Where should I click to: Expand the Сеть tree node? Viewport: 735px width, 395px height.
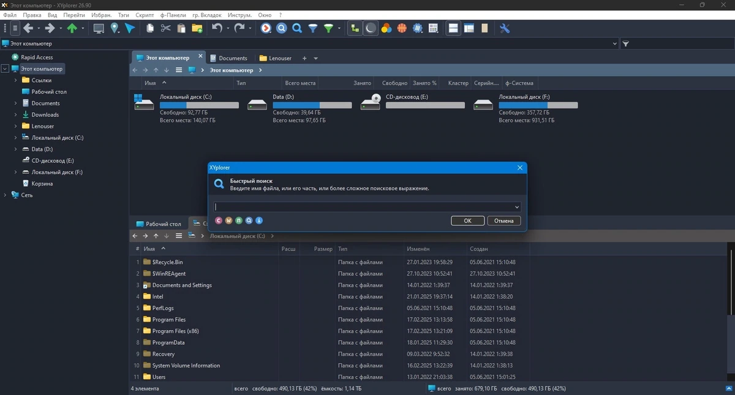[x=5, y=195]
